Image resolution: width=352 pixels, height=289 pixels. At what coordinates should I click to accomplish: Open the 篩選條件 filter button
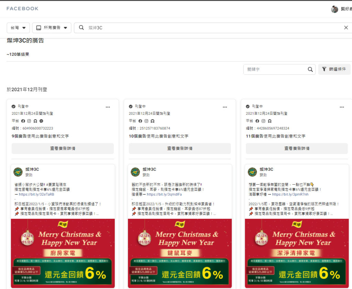tap(334, 69)
